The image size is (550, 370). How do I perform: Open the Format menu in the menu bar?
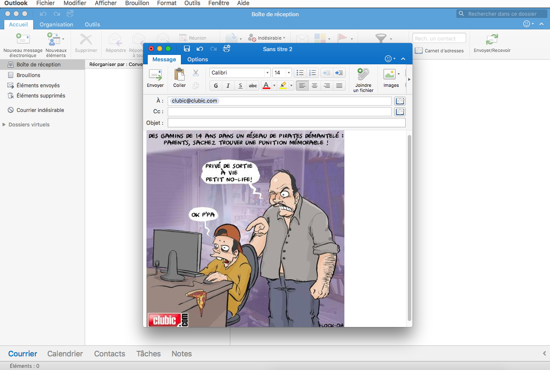166,3
